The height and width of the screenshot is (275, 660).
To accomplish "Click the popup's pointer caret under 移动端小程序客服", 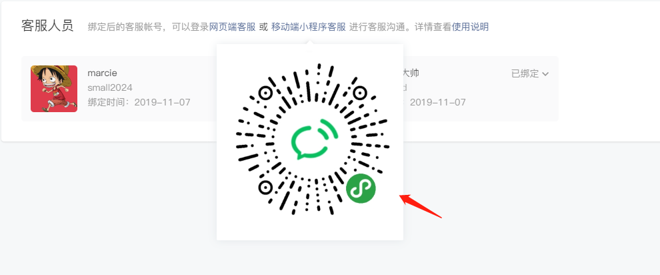I will 310,42.
